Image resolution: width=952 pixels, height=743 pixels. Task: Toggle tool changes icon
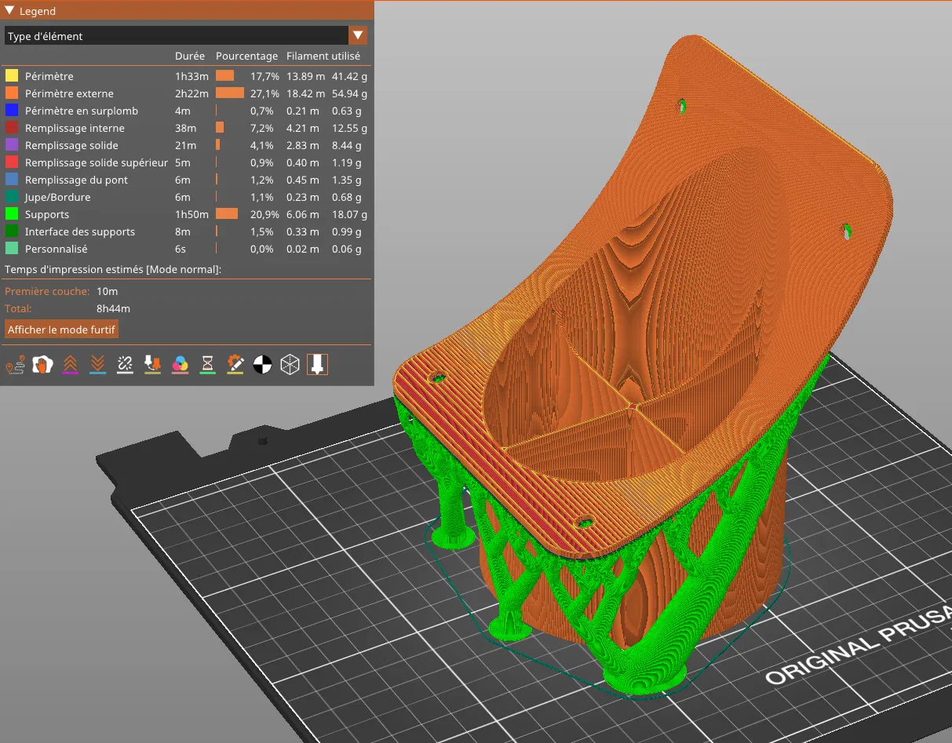tap(152, 365)
